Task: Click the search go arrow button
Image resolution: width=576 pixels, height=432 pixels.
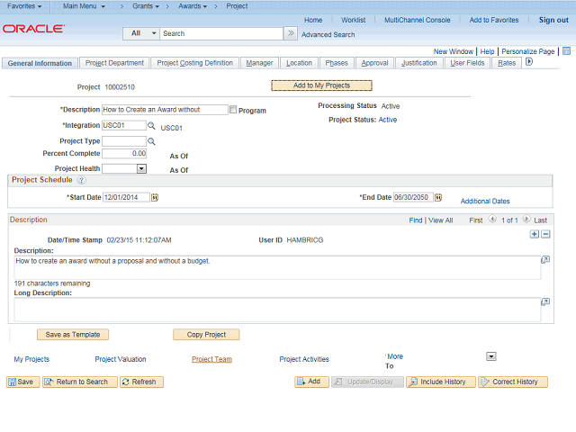Action: 291,33
